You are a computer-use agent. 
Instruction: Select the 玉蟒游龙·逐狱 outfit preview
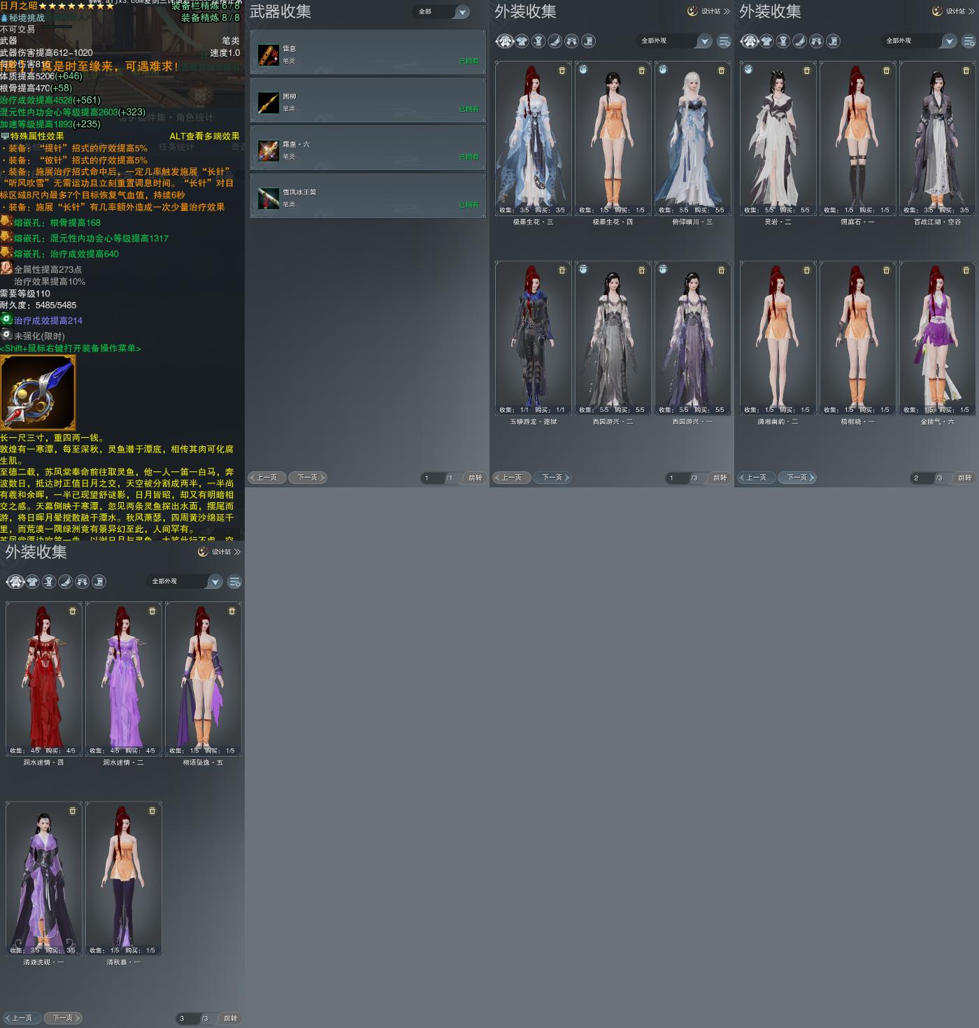click(x=534, y=338)
